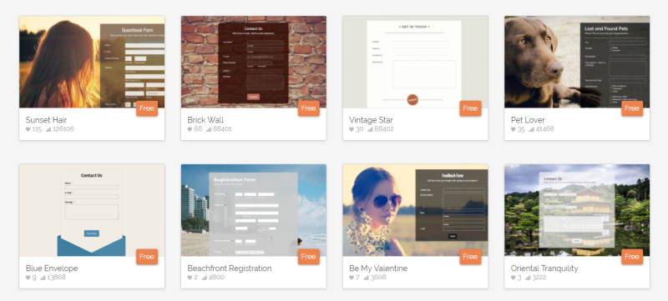
Task: Click the Free badge on Sunset Hair
Action: click(x=147, y=108)
